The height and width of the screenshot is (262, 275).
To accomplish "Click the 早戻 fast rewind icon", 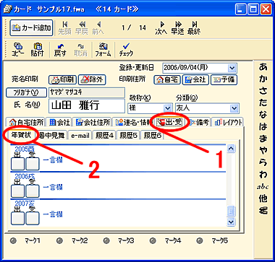I will 82,28.
